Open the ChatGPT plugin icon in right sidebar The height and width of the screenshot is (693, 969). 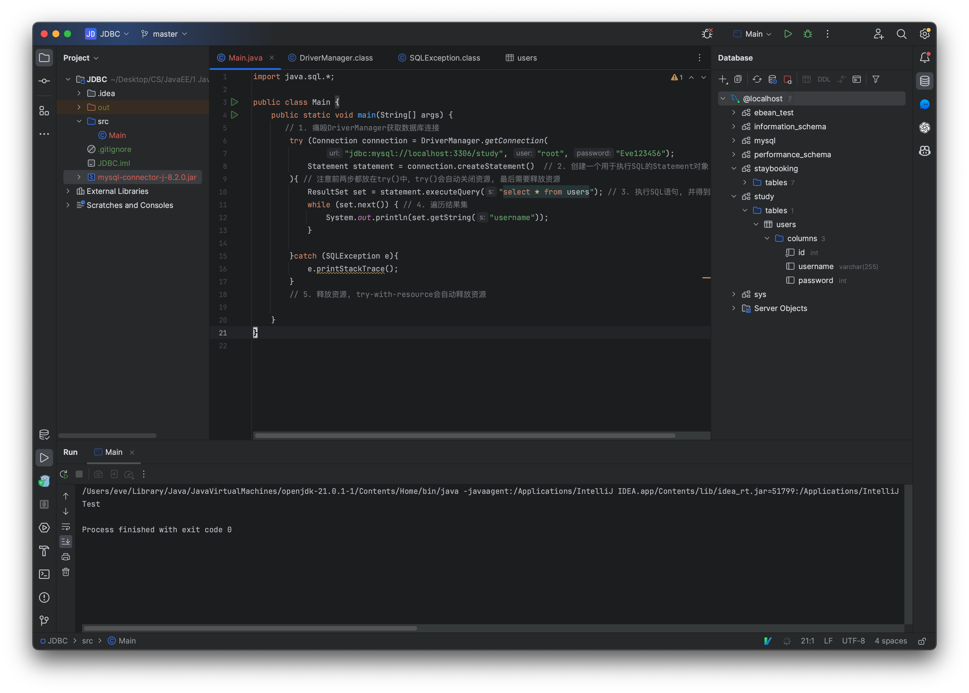[x=924, y=127]
